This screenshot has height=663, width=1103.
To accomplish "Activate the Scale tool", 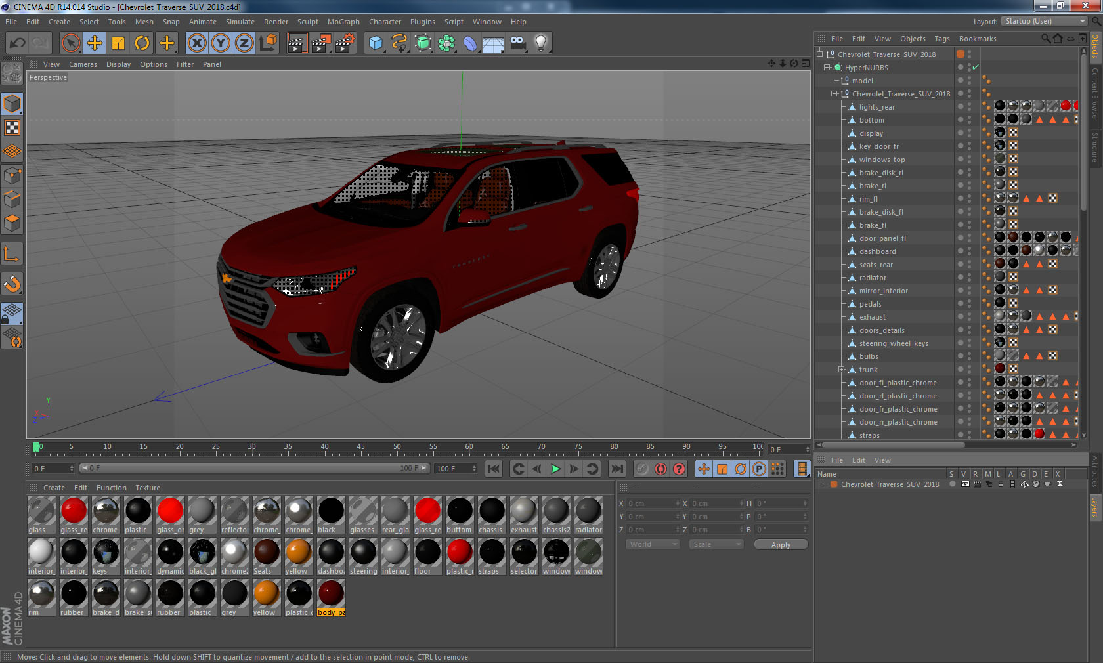I will (118, 43).
